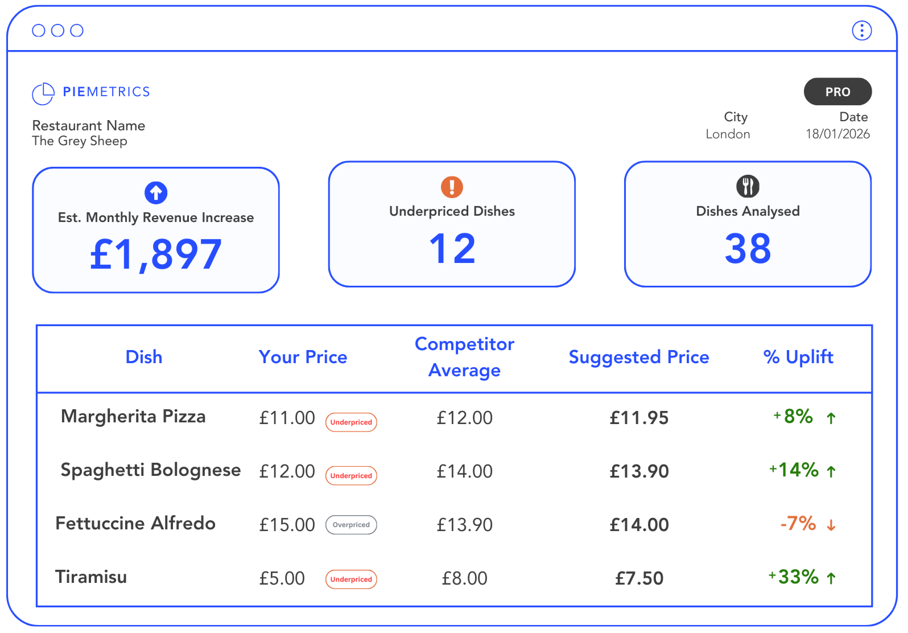Click the green up arrow beside 14%

coord(831,471)
